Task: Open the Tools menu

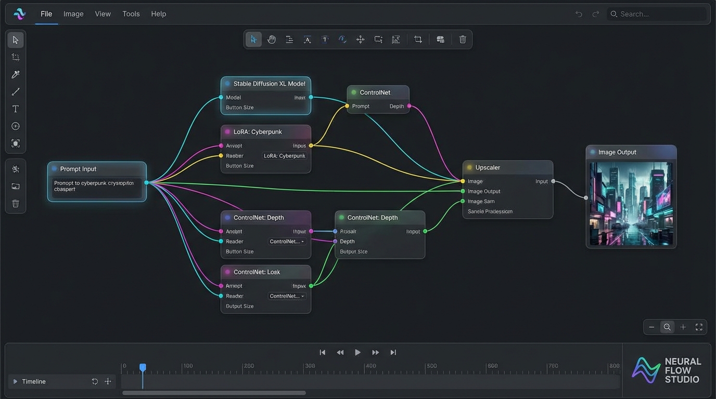Action: pos(131,14)
